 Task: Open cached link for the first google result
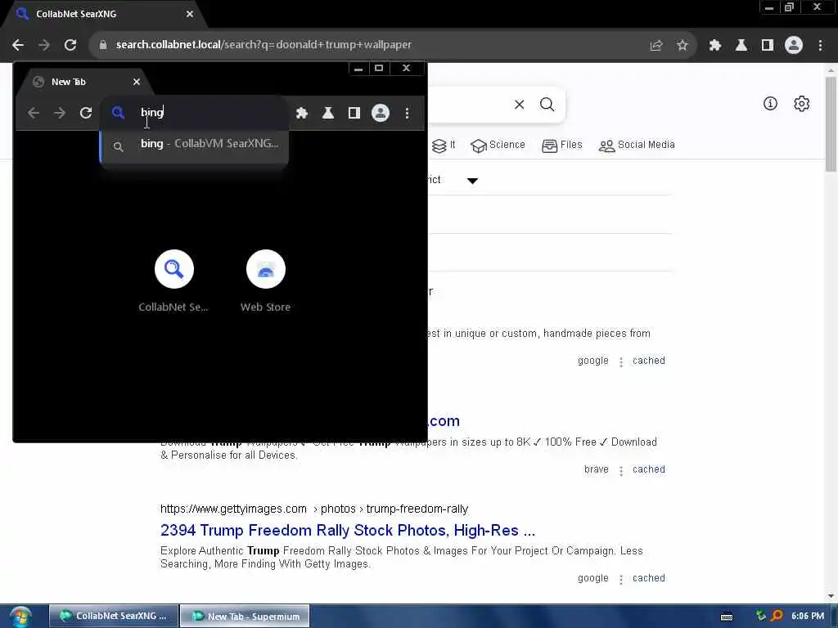coord(649,361)
